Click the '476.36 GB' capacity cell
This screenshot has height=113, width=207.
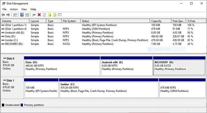(x=157, y=40)
